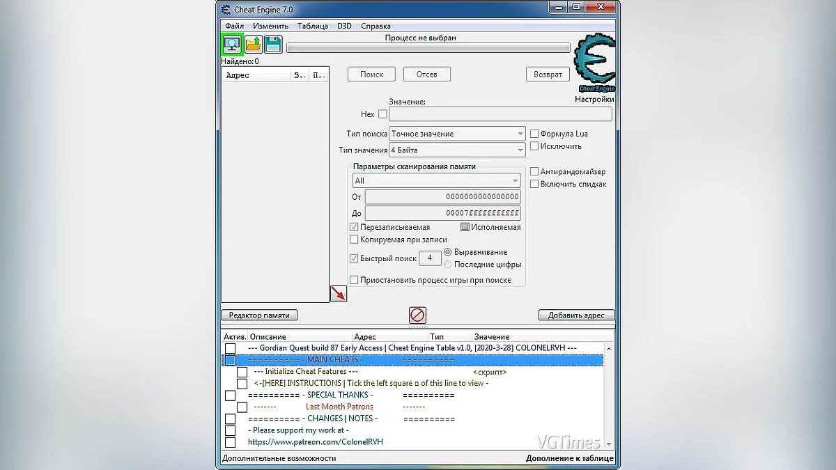Screen dimensions: 836x470
Task: Open the Тип значения dropdown
Action: [457, 150]
